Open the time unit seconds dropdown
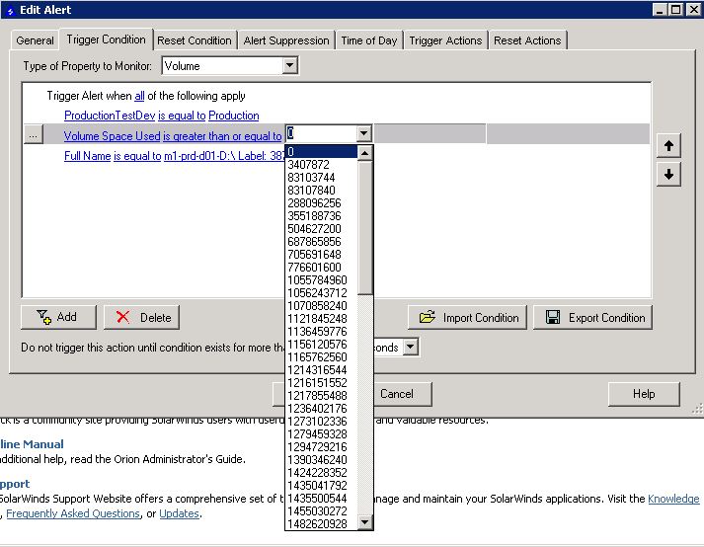The height and width of the screenshot is (547, 704). click(411, 348)
